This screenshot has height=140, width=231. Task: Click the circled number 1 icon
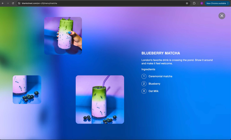point(144,76)
